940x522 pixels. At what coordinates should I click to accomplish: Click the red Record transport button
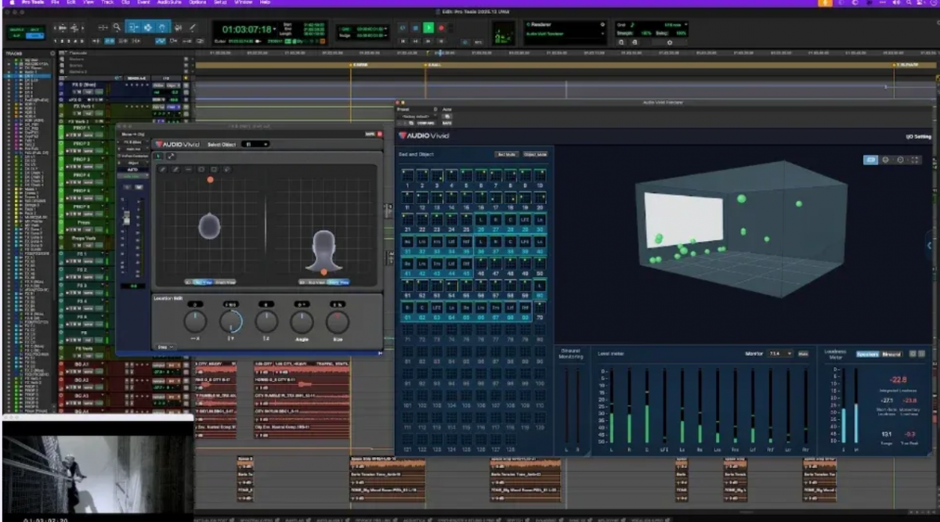(441, 28)
